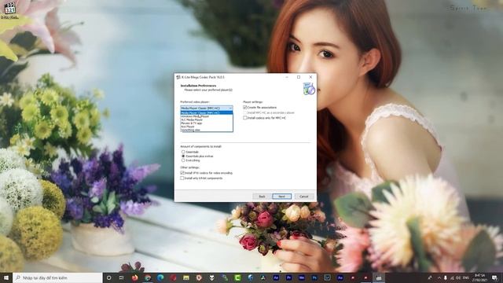Toggle Install VFW codecs for video encoding
Screen dimensions: 503x283
pyautogui.click(x=182, y=173)
